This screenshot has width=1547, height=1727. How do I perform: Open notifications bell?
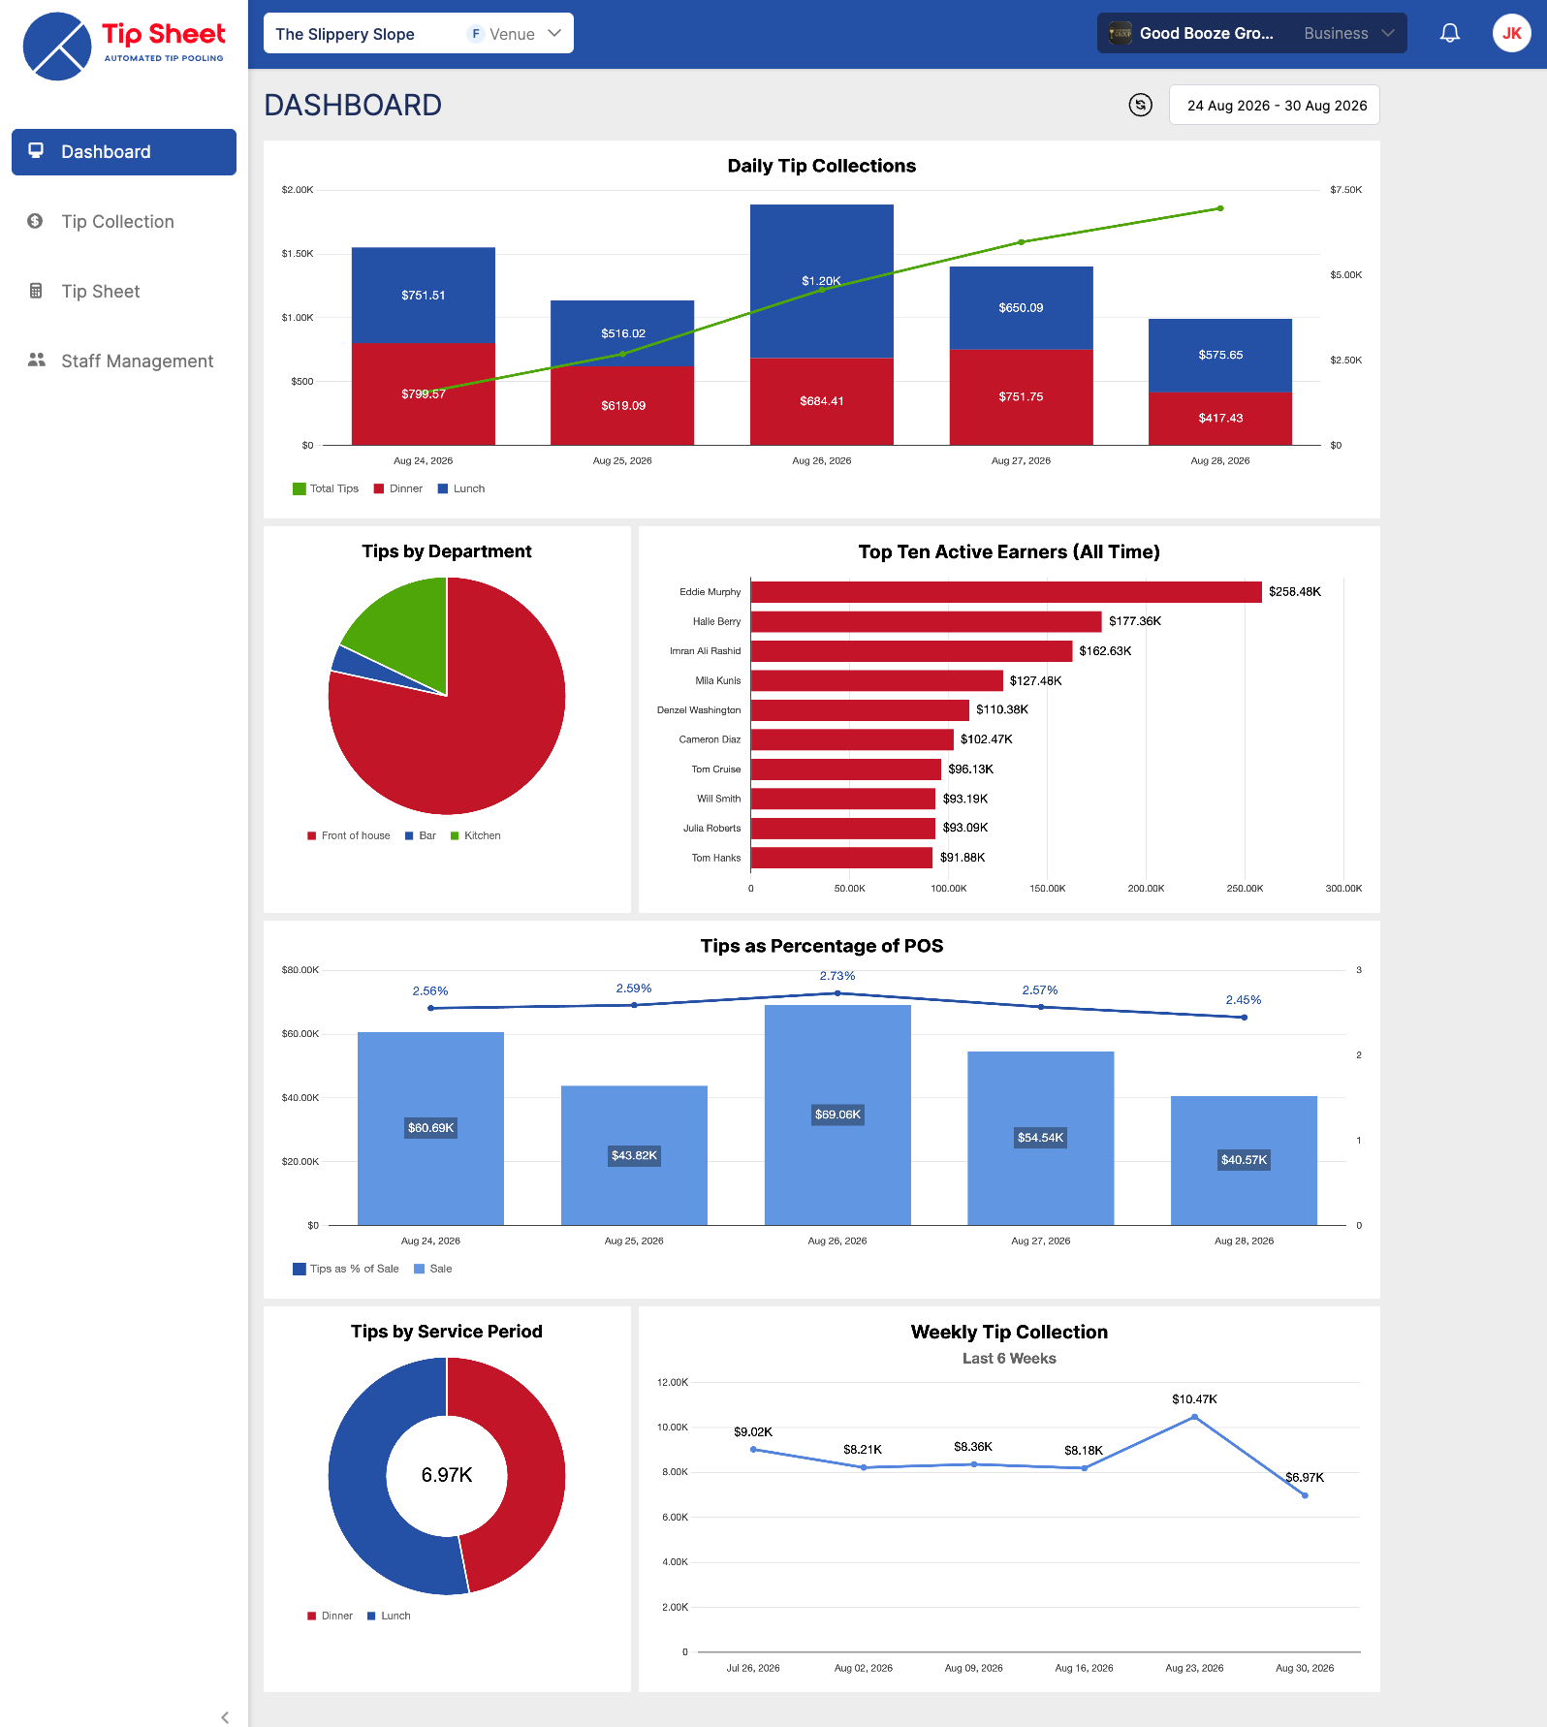click(1450, 33)
